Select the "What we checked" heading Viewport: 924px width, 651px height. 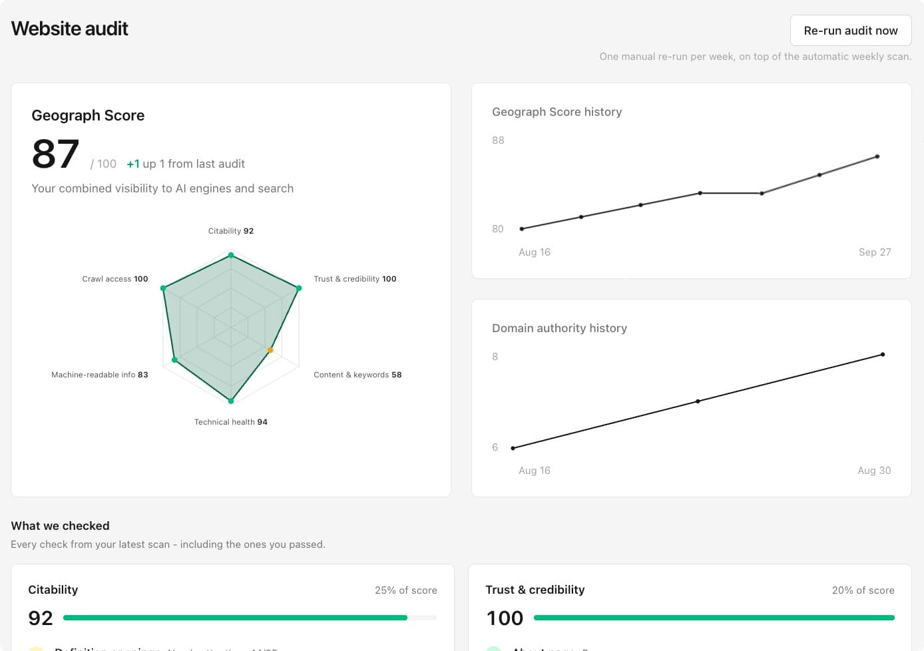point(61,526)
